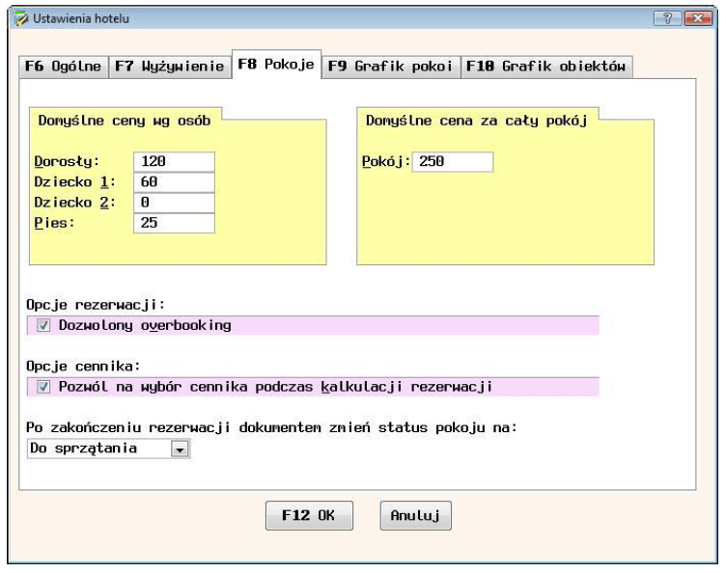The image size is (726, 573).
Task: Close the Ustawienia hotelu dialog
Action: (x=698, y=18)
